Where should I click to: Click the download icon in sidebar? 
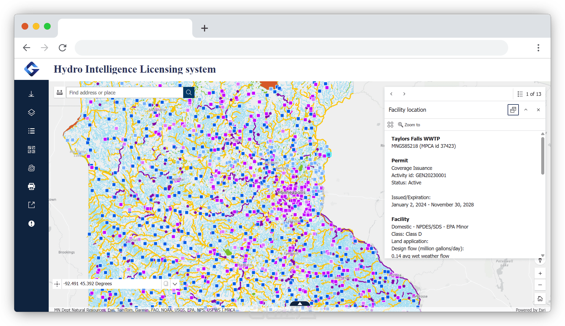(x=31, y=94)
